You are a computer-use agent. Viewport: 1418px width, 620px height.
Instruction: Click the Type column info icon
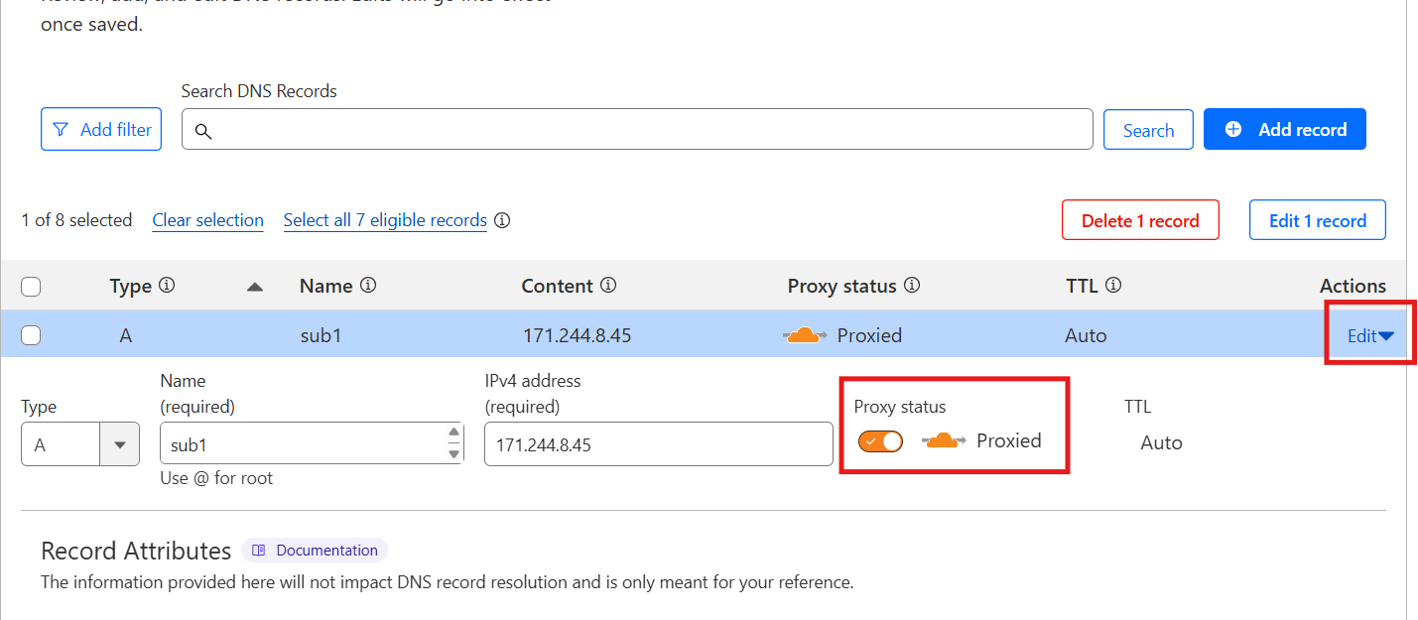coord(167,286)
